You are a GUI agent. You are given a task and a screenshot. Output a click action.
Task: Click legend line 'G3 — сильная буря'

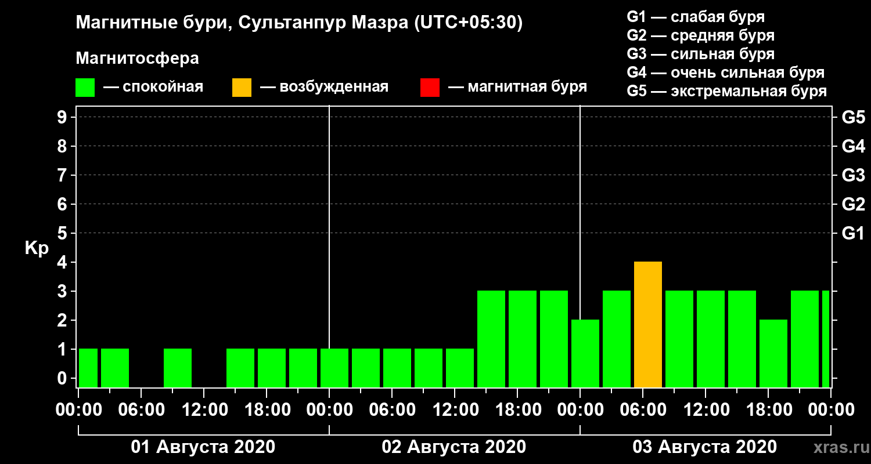pyautogui.click(x=700, y=54)
